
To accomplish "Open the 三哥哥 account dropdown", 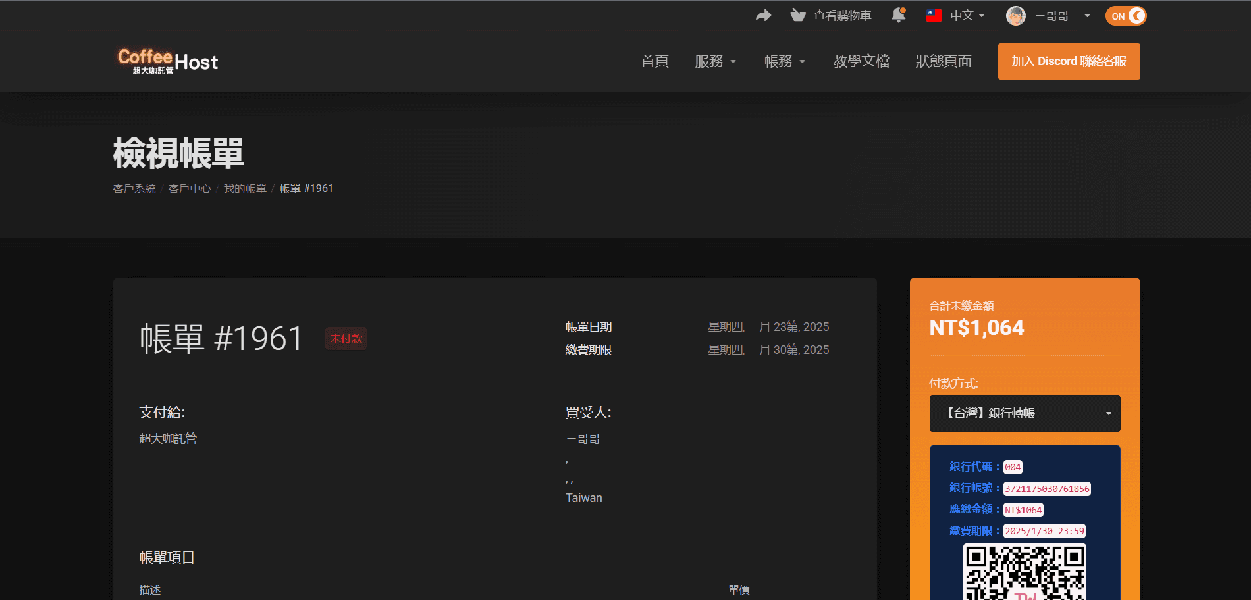I will (1061, 16).
